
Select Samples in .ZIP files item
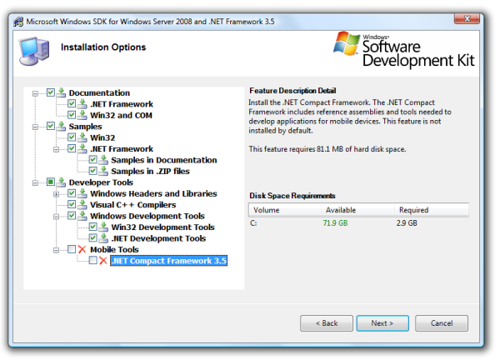(x=150, y=171)
